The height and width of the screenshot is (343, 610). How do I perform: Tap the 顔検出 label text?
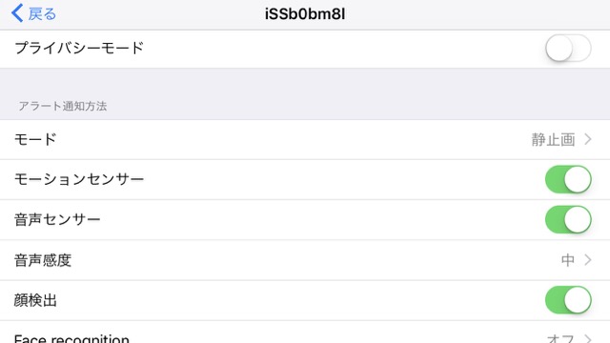point(35,300)
